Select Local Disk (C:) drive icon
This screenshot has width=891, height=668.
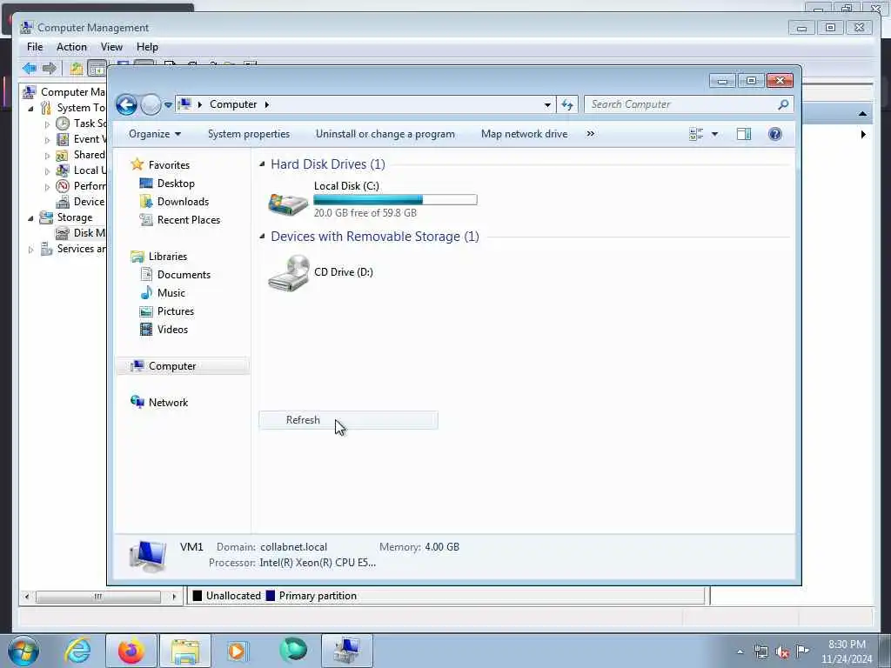[x=288, y=204]
